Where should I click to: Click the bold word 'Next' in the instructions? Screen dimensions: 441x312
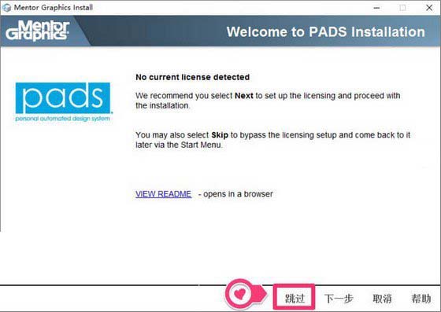point(244,96)
